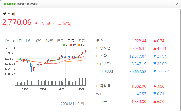Click the 2020.12.11. 장마감 date text

coord(74,103)
